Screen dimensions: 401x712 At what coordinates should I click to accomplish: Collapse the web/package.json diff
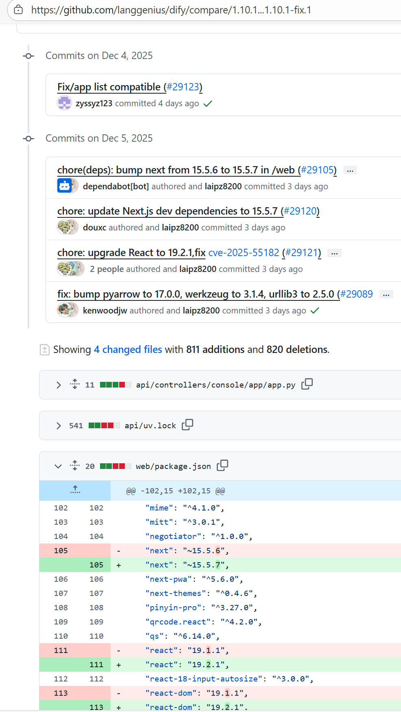point(59,466)
